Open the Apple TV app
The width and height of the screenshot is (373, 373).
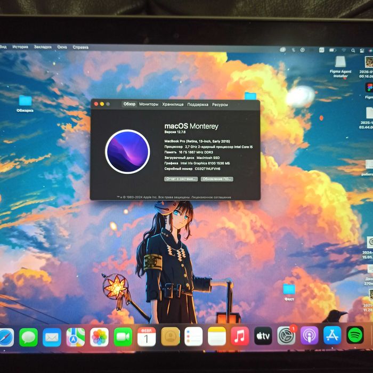(263, 336)
